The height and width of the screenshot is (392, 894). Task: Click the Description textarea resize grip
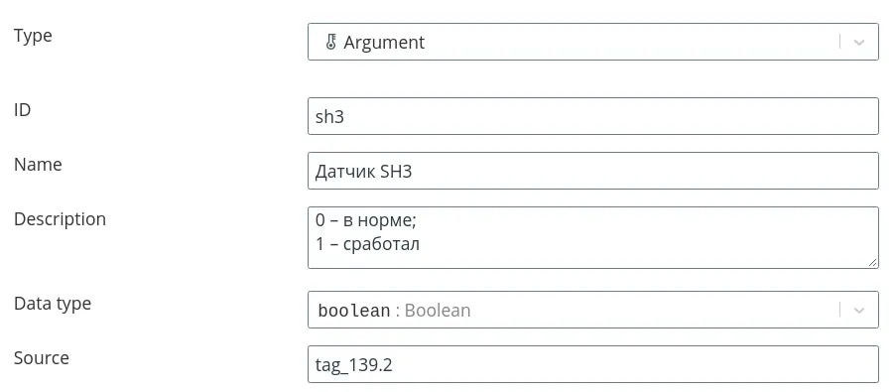[873, 262]
